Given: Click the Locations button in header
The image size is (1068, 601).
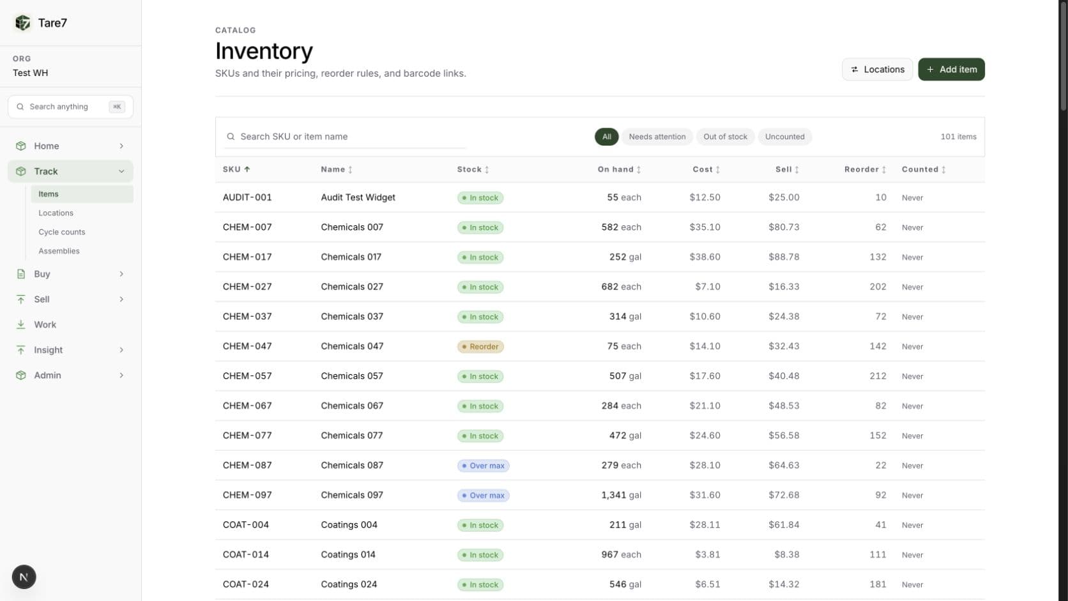Looking at the screenshot, I should click(877, 70).
